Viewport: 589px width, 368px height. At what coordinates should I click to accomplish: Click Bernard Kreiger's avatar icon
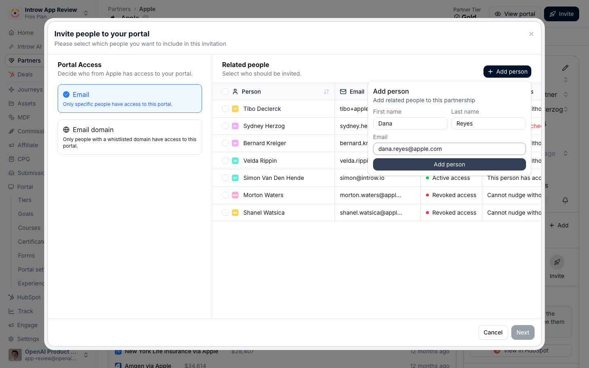pyautogui.click(x=235, y=143)
